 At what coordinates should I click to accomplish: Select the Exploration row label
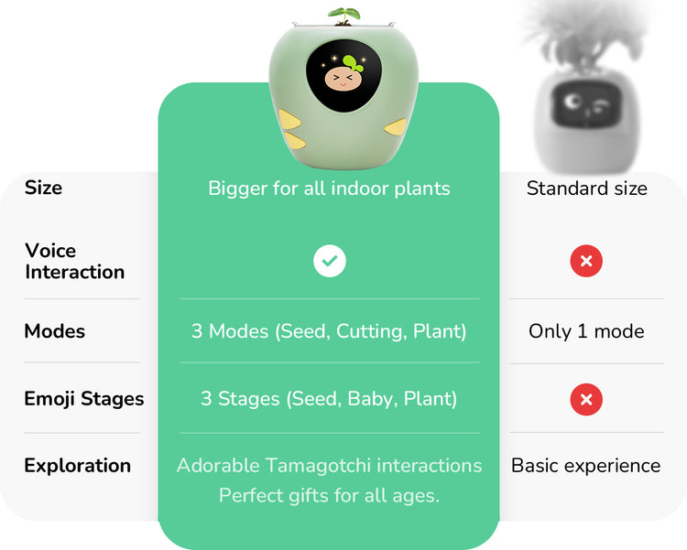point(77,465)
